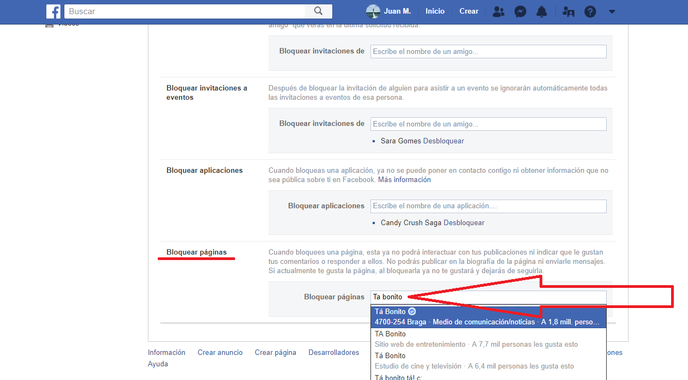
Task: Open quick help question mark icon
Action: click(590, 11)
